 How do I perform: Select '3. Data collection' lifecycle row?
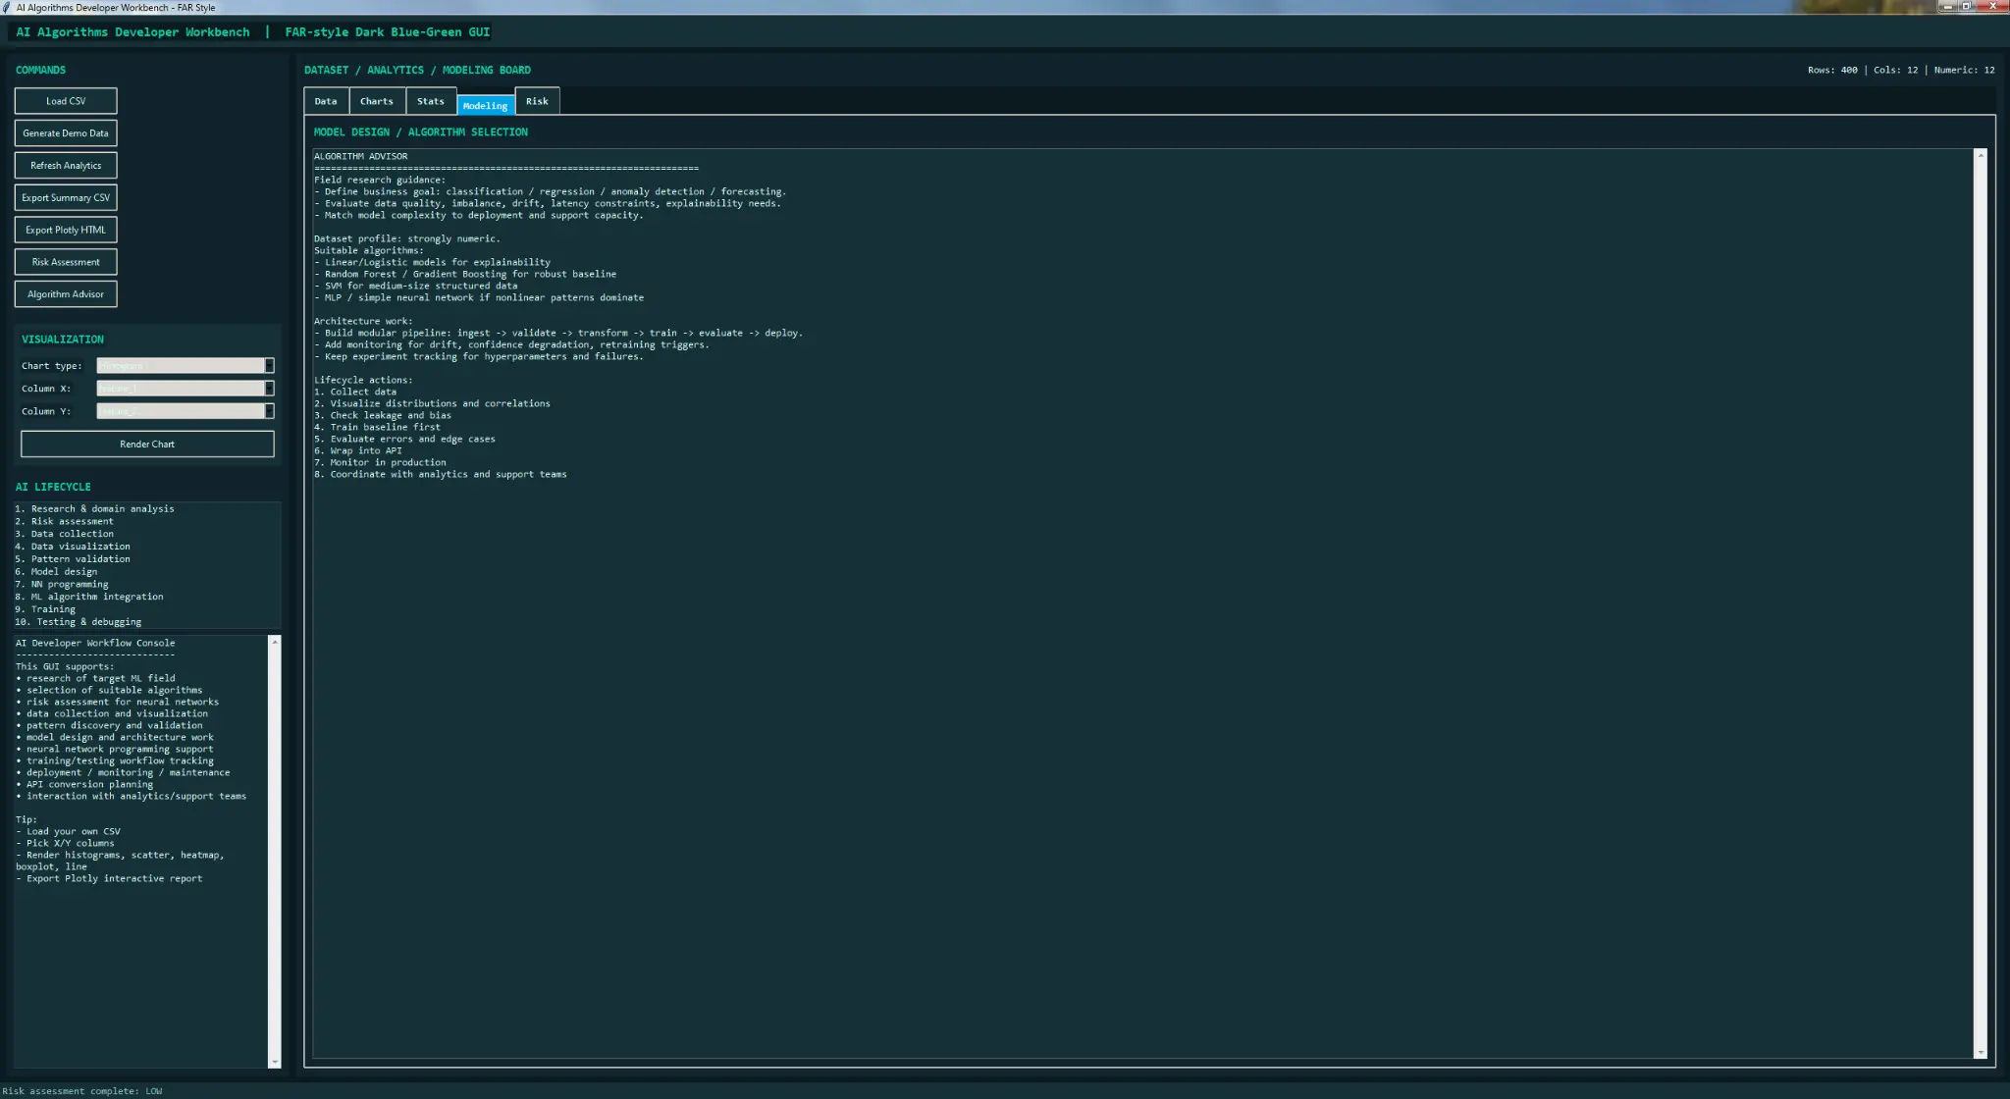(x=147, y=535)
